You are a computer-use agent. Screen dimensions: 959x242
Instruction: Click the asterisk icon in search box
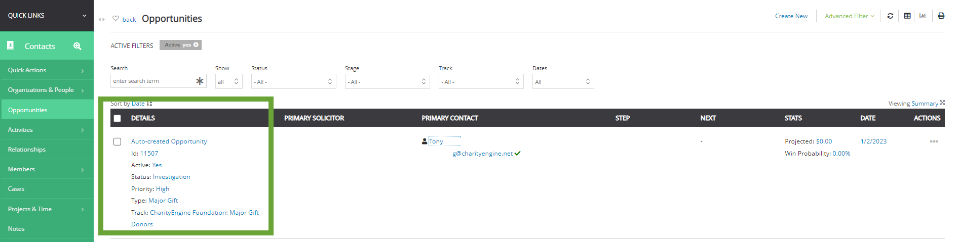200,81
